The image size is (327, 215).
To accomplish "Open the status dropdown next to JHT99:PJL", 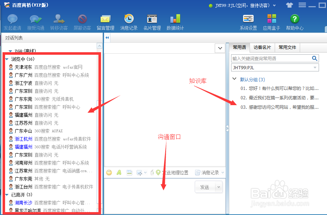I will pos(274,5).
